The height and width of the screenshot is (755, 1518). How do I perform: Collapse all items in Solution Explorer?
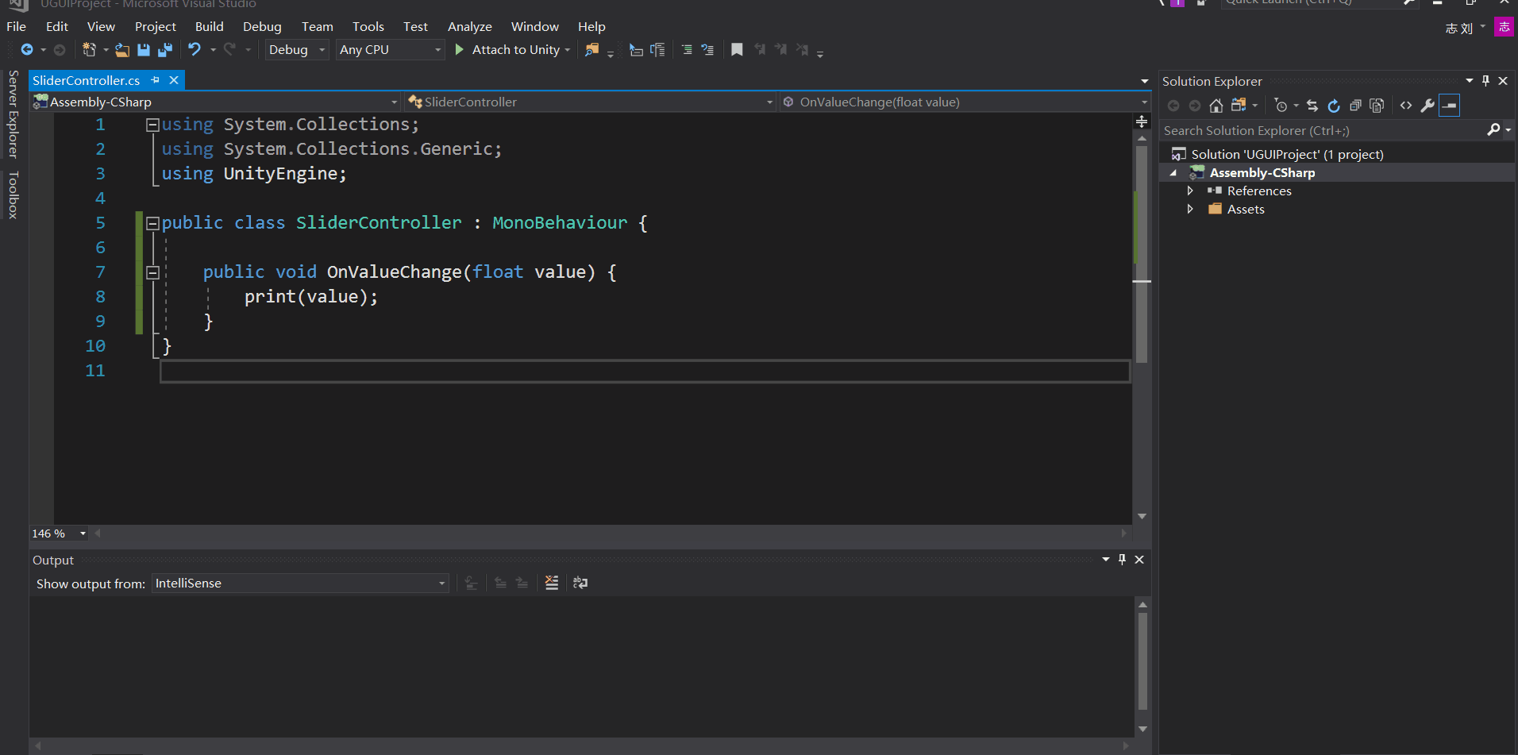pyautogui.click(x=1355, y=106)
